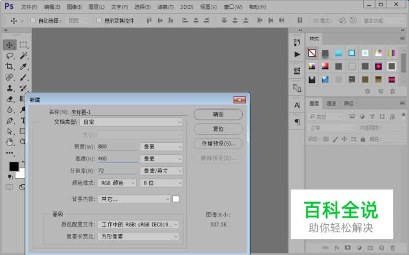Select the Crop tool

pos(9,66)
